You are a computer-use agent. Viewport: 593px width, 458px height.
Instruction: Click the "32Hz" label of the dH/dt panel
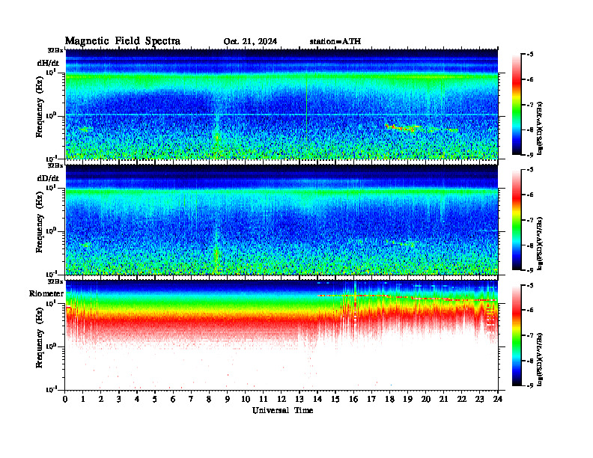pos(55,50)
